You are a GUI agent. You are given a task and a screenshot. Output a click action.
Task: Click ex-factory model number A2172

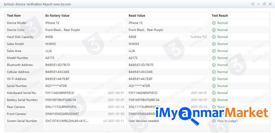pos(50,58)
